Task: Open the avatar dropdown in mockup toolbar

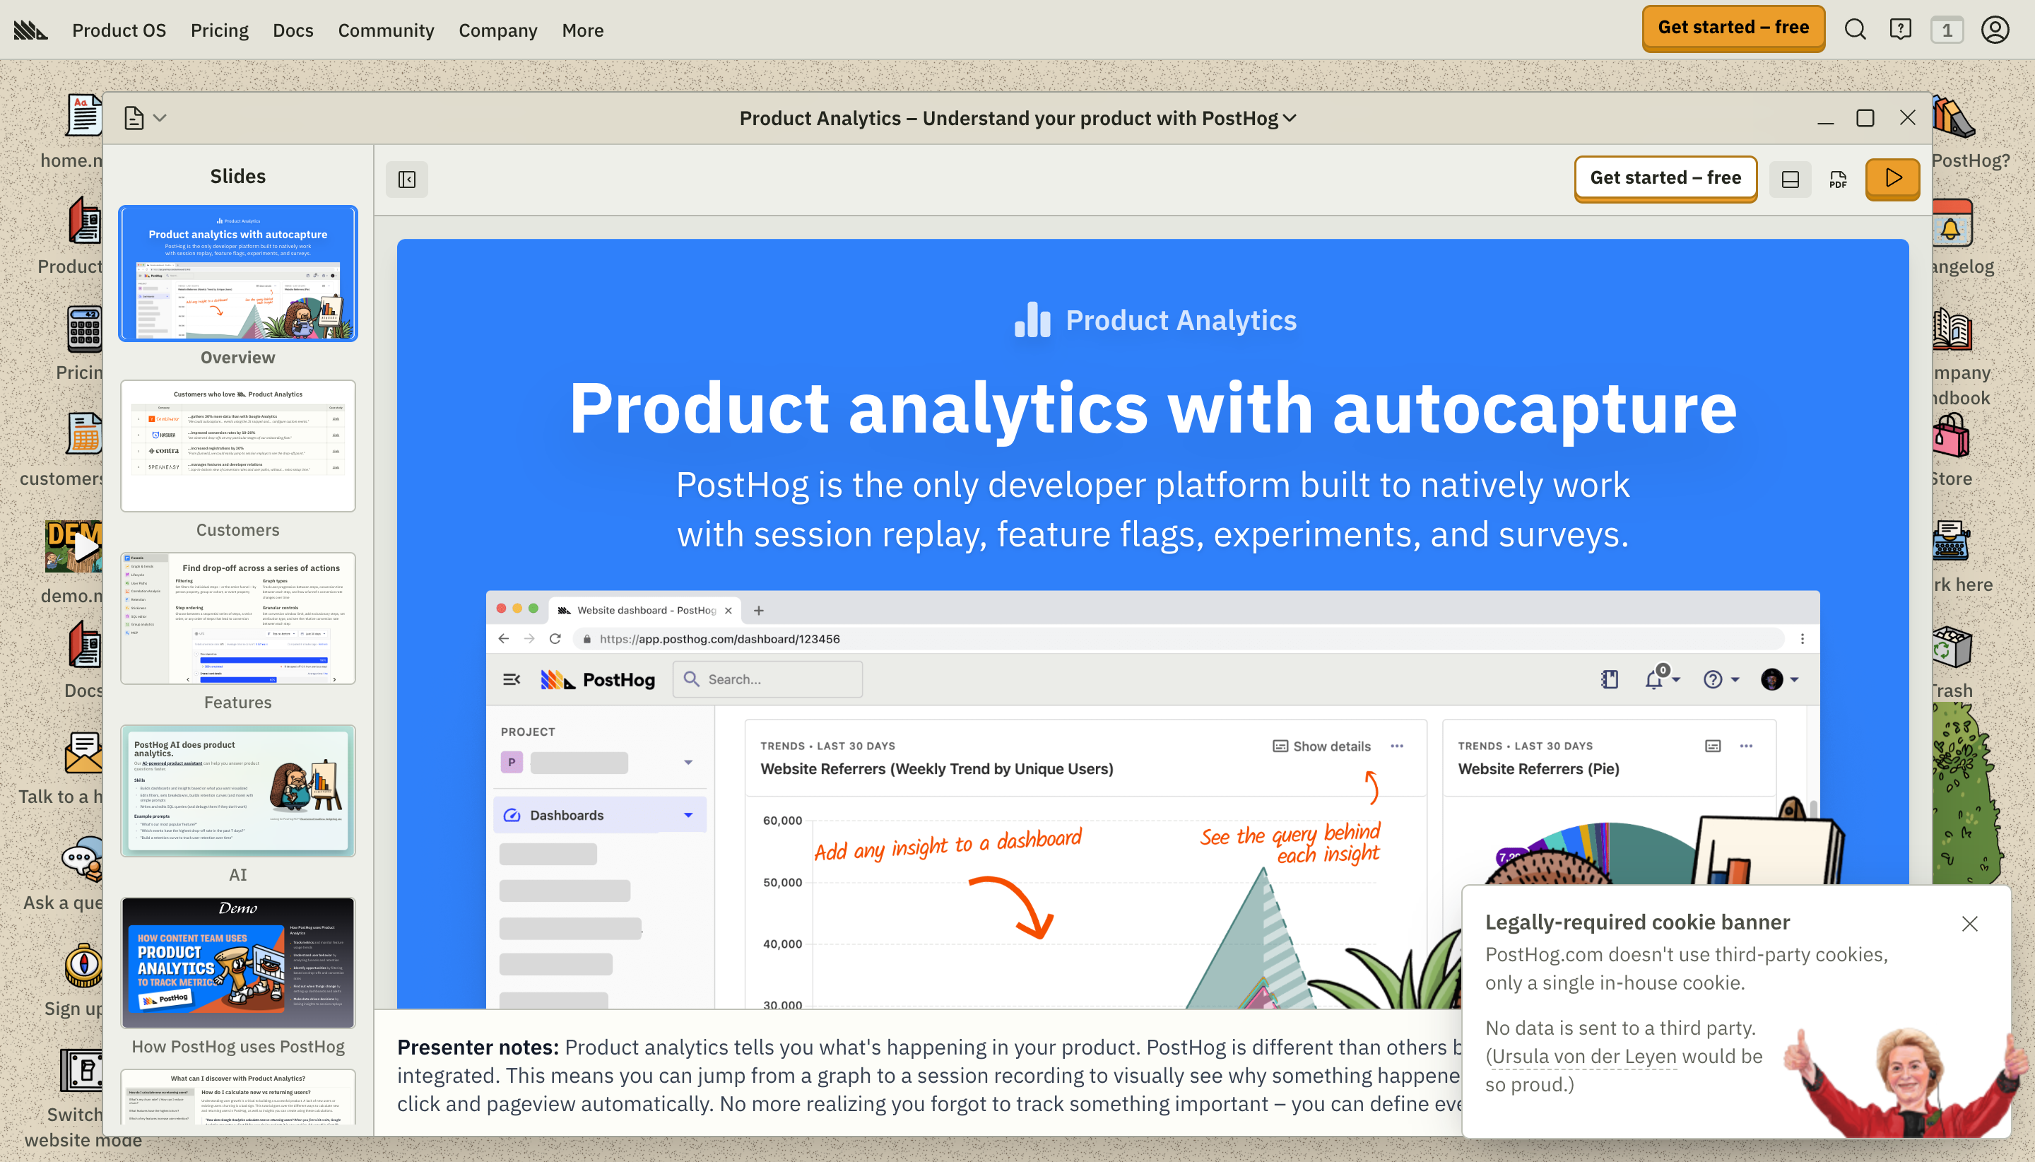Action: coord(1780,679)
